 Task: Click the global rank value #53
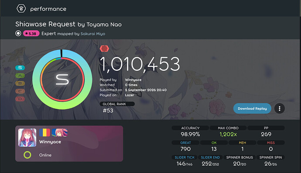coord(108,111)
